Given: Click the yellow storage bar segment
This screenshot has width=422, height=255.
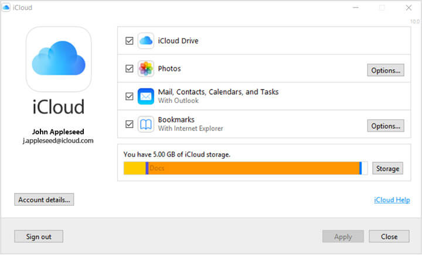Looking at the screenshot, I should point(134,168).
